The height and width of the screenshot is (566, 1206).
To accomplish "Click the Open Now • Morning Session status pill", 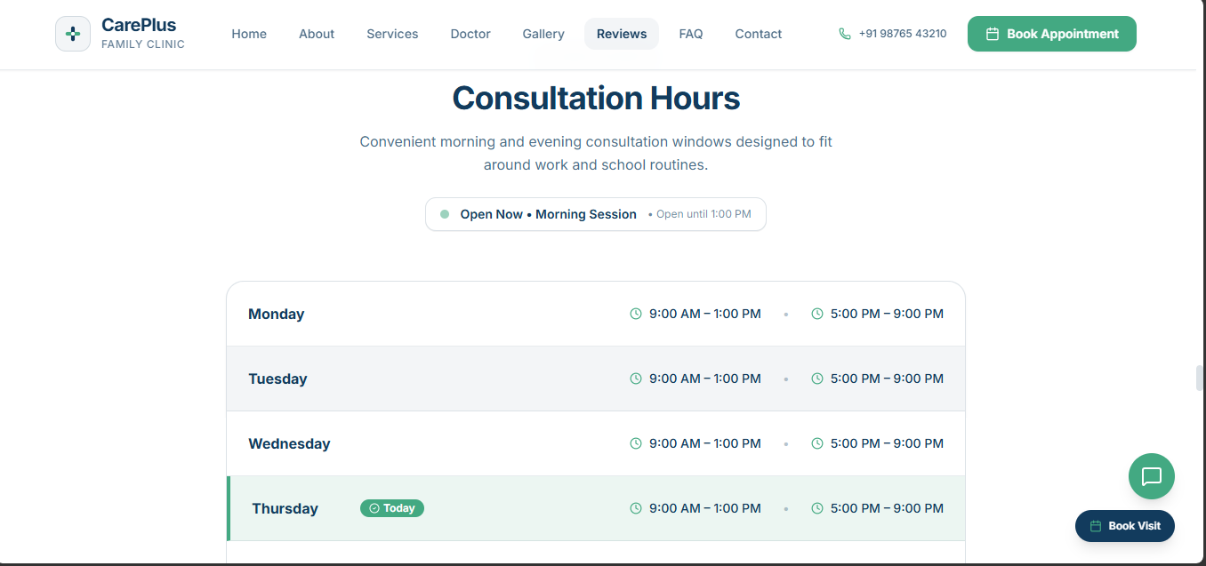I will tap(596, 214).
